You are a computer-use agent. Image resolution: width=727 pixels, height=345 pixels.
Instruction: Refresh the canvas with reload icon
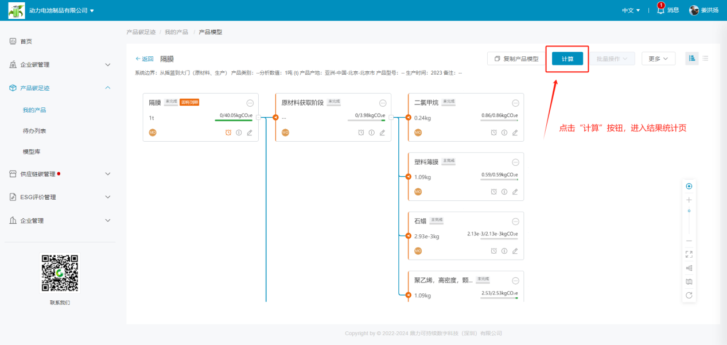coord(689,295)
